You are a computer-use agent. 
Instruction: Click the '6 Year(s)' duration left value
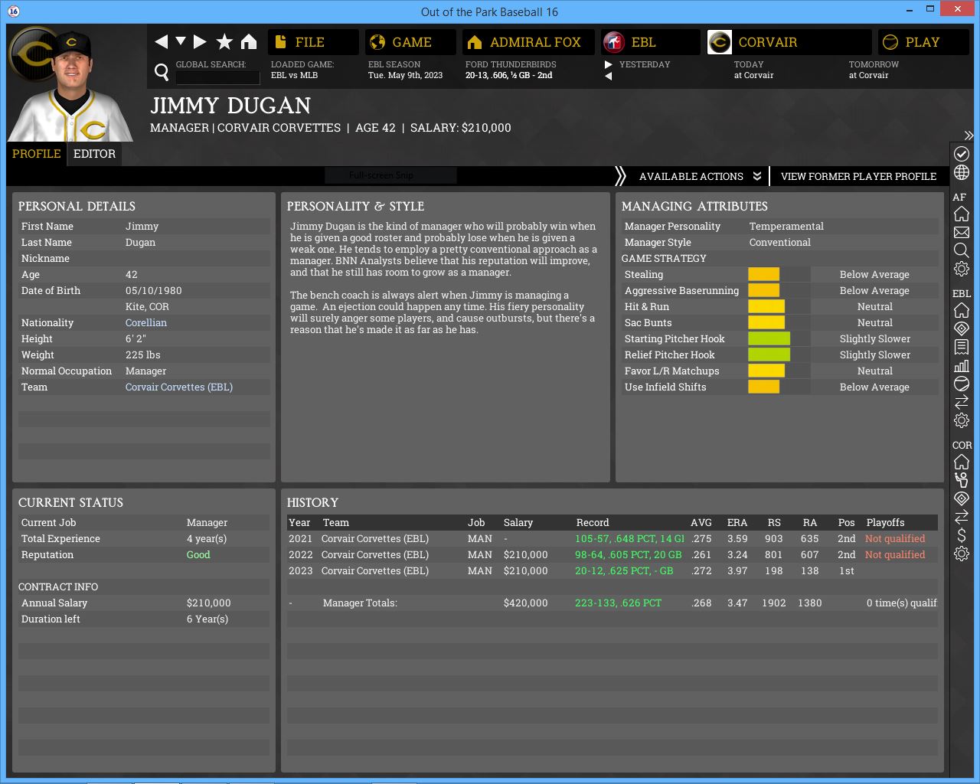(207, 619)
